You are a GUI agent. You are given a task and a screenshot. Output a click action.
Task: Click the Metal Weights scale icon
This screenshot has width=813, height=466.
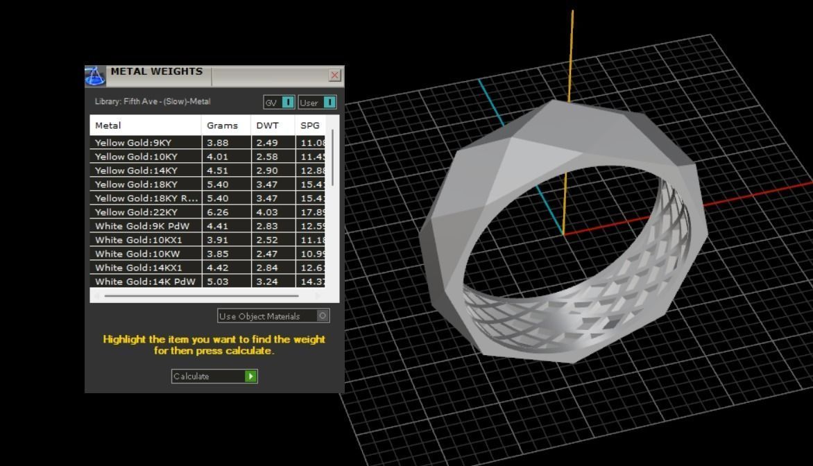coord(95,76)
